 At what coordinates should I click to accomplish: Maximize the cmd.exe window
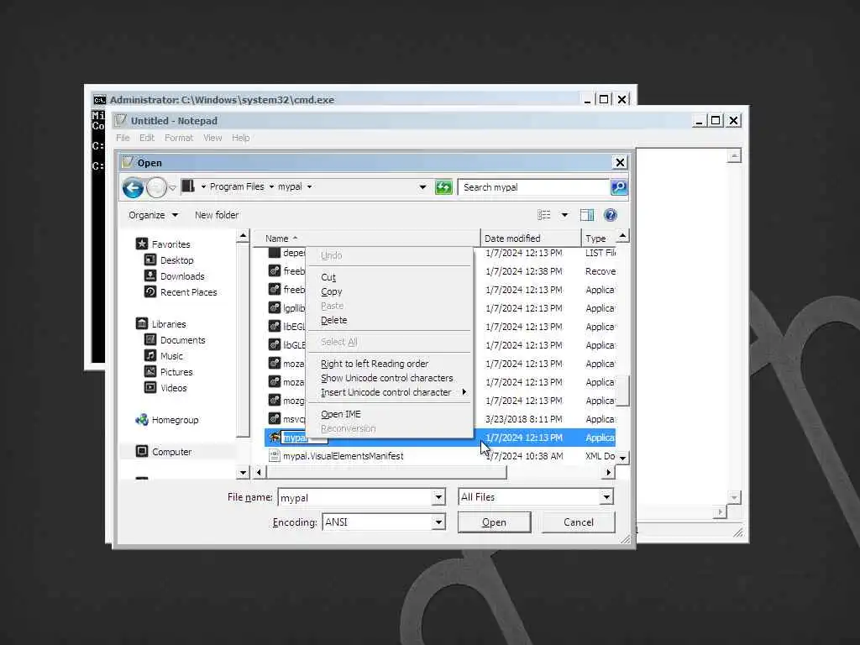(603, 99)
